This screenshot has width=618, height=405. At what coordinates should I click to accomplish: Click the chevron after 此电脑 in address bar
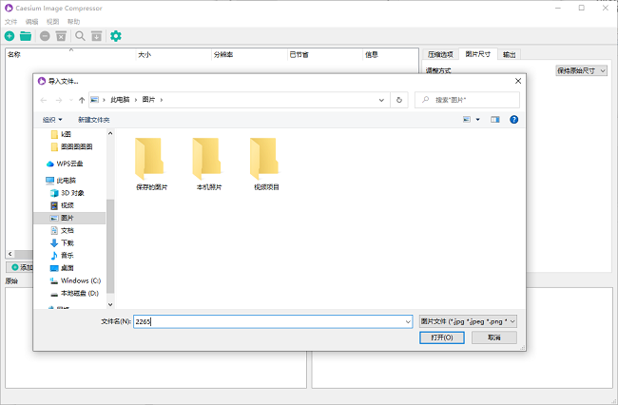click(136, 100)
